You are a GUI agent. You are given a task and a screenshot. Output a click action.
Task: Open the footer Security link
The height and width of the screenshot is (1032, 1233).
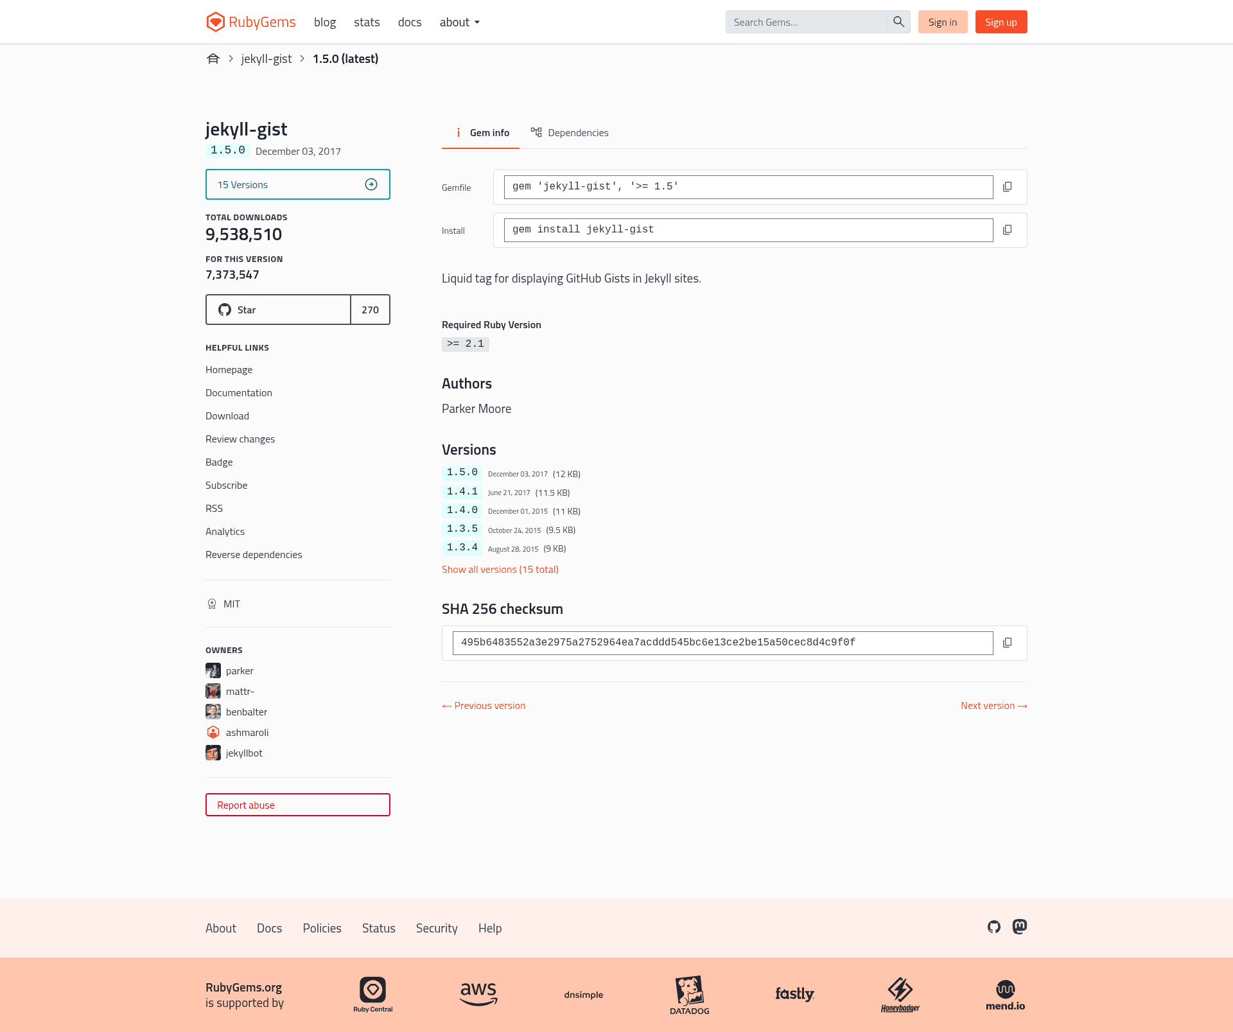(437, 929)
